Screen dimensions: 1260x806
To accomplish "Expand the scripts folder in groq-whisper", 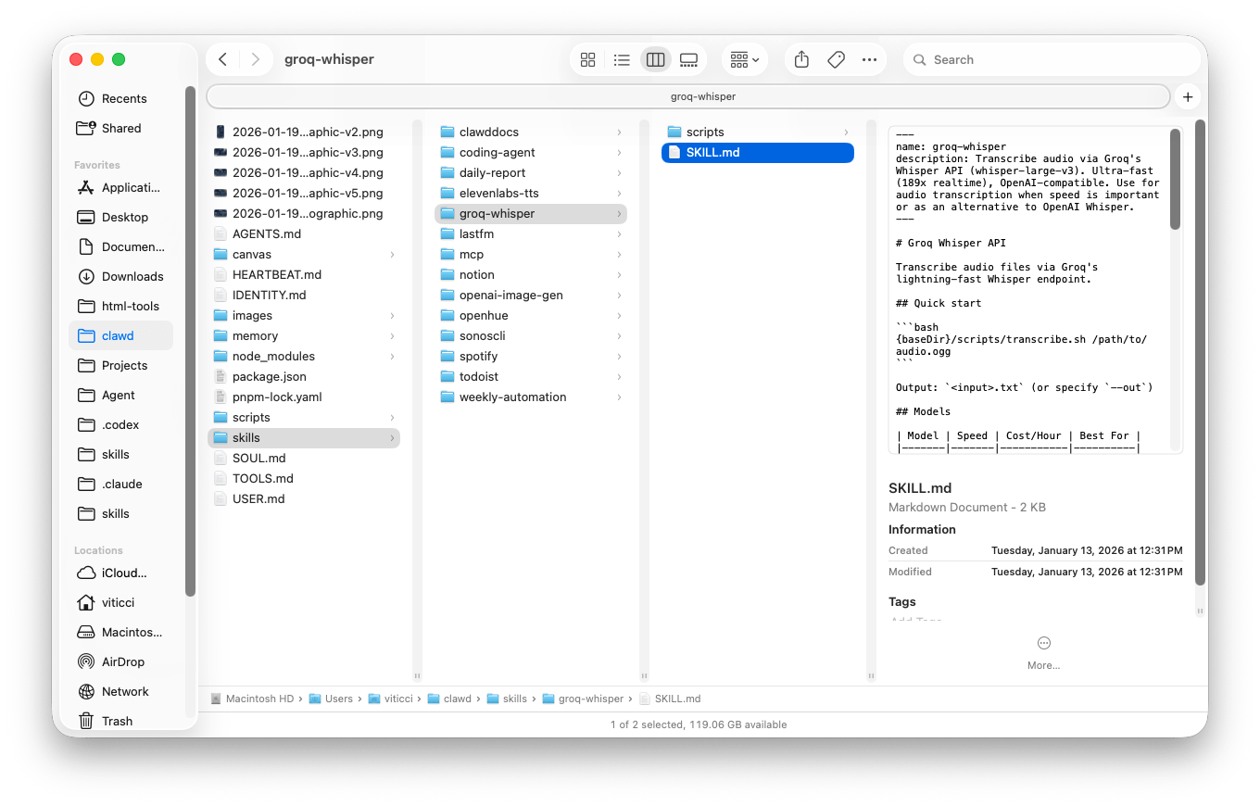I will point(846,132).
